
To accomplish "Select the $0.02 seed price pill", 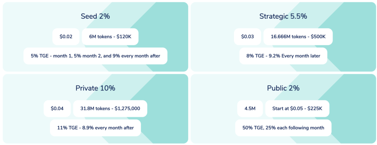I will pyautogui.click(x=66, y=36).
